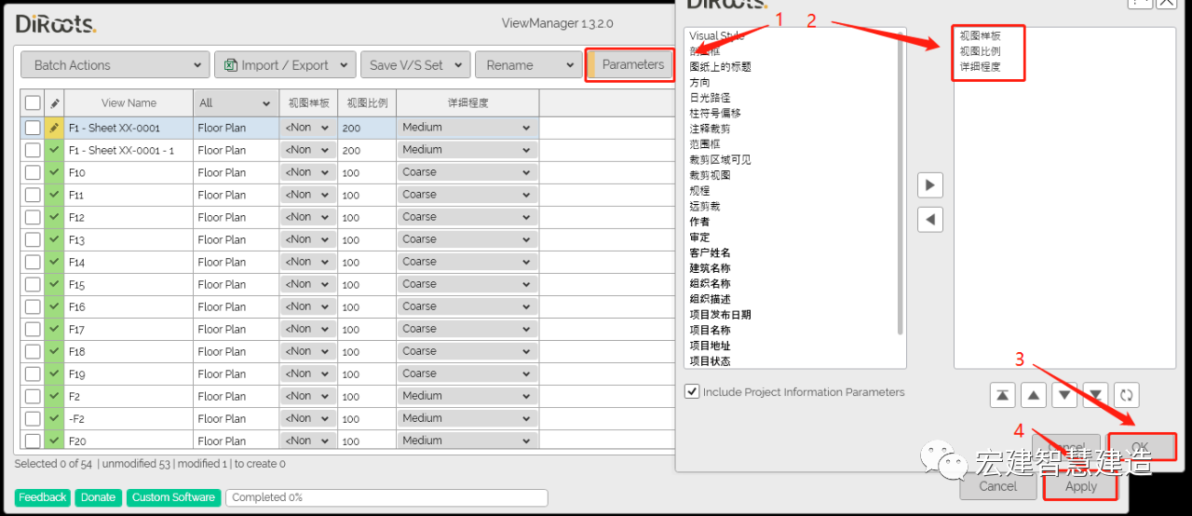
Task: Click the F11 view name cell
Action: coord(129,195)
